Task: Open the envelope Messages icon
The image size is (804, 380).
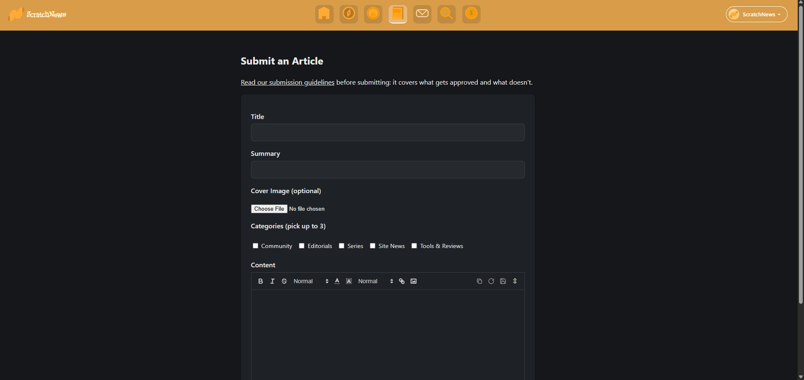Action: click(422, 14)
